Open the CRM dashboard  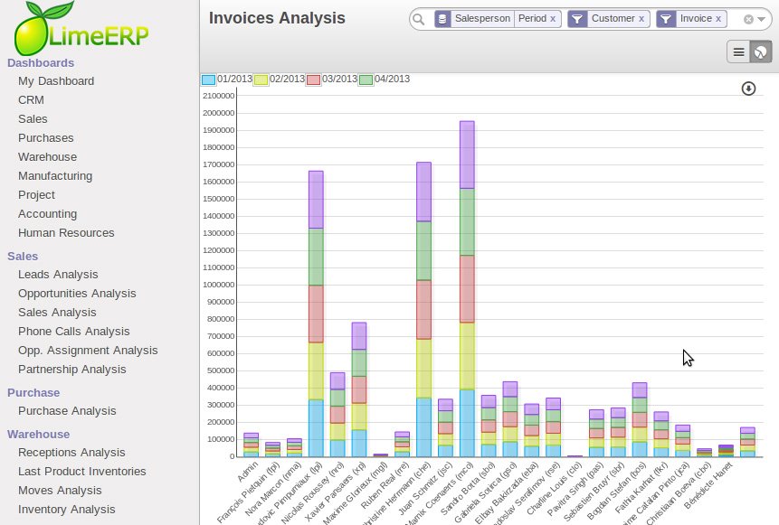tap(31, 99)
